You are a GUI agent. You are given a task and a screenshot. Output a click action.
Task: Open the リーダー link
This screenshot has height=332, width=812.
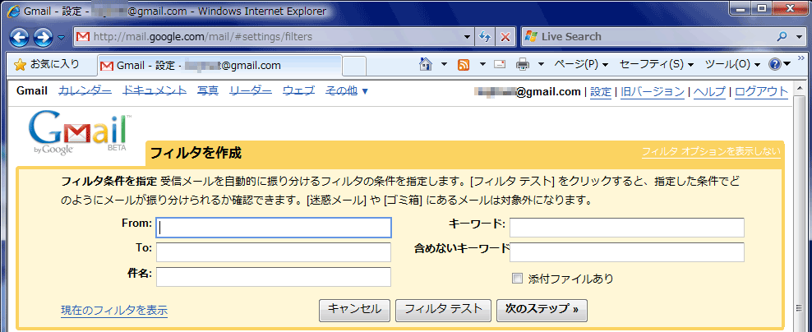[251, 91]
